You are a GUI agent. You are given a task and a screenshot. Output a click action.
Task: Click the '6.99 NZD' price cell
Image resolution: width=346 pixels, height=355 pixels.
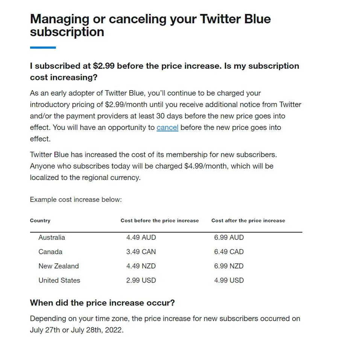coord(229,266)
